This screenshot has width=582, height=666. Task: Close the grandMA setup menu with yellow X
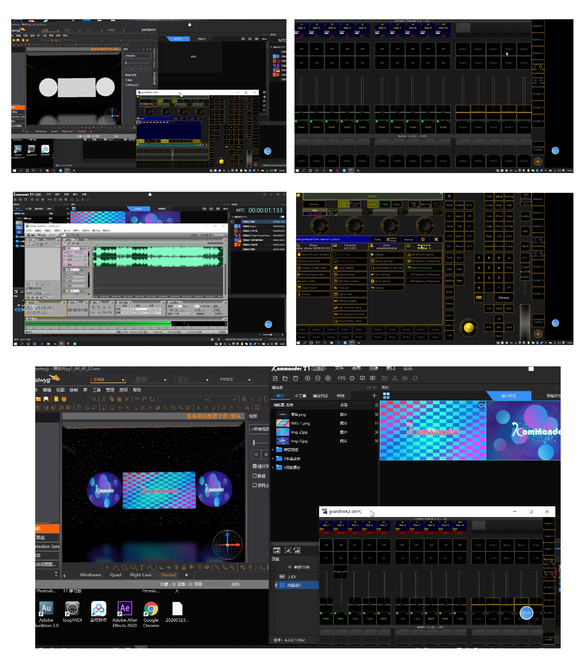(436, 239)
